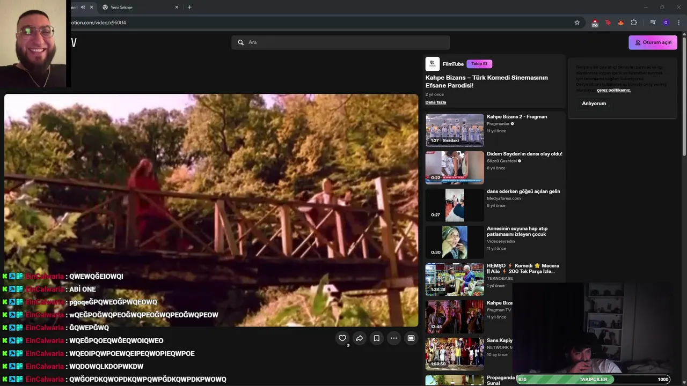
Task: Open the three-dot more options under the video
Action: point(394,338)
